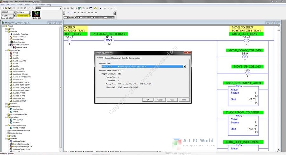Image resolution: width=286 pixels, height=155 pixels.
Task: Collapse the Program Files folder
Action: tap(6, 50)
